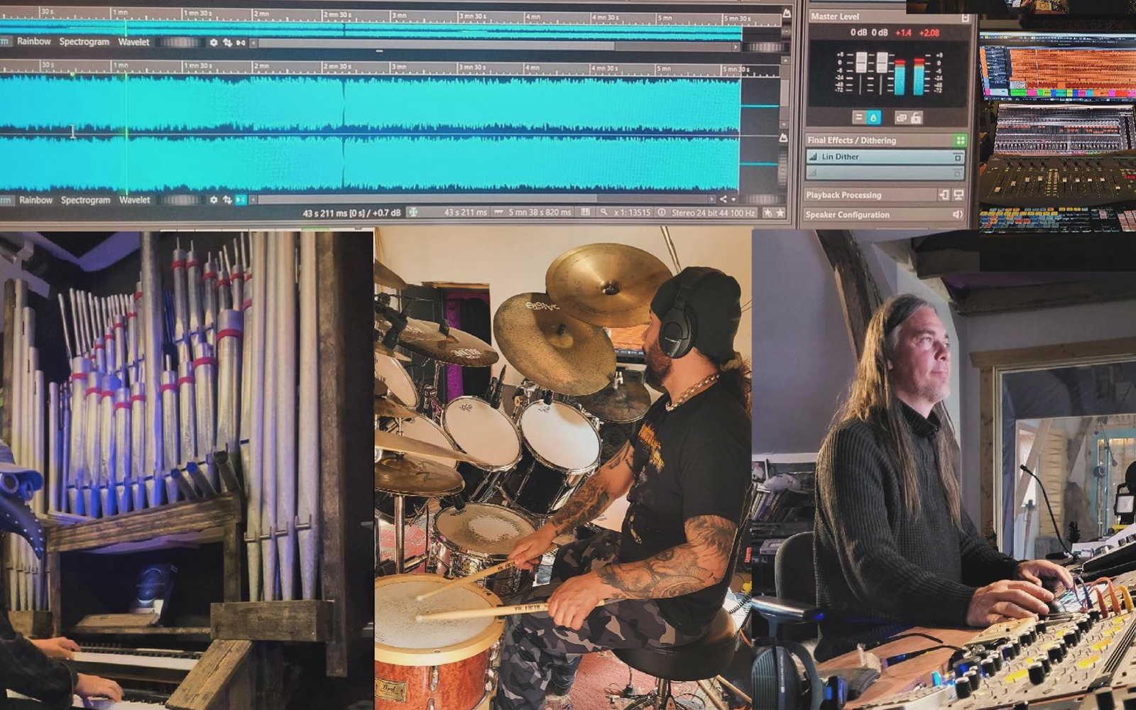This screenshot has height=710, width=1136.
Task: Click the green effects grid icon on Final Effects header
Action: click(959, 141)
